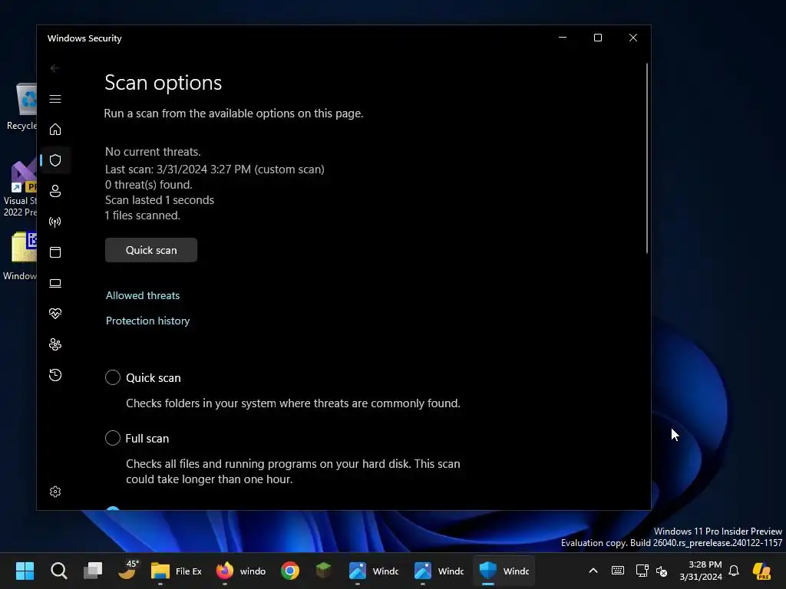Open App & browser control icon

click(55, 252)
